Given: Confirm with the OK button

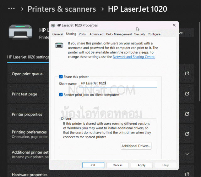Looking at the screenshot, I should tap(93, 165).
